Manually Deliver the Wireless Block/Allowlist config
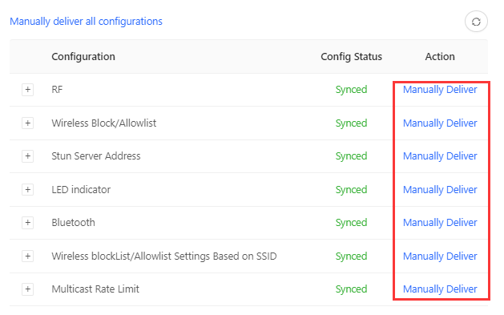The width and height of the screenshot is (504, 315). [x=440, y=123]
